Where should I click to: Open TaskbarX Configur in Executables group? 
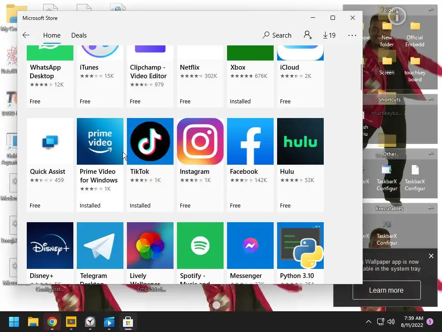[x=387, y=233]
